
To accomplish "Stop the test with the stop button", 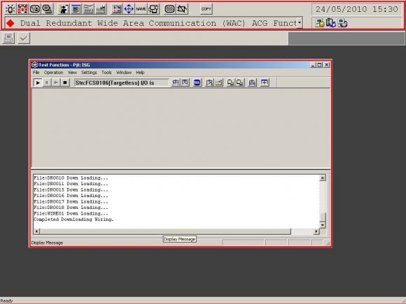I will [x=65, y=82].
